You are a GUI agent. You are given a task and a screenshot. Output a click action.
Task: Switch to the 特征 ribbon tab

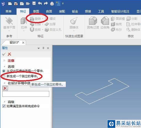click(23, 11)
